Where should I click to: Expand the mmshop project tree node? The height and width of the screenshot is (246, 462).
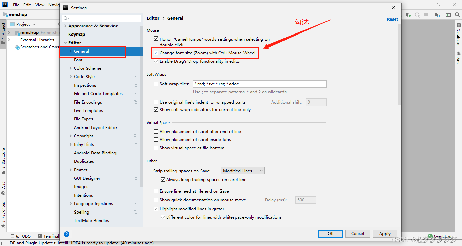9,33
